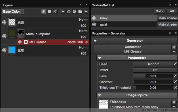Viewport: 178px width, 112px height.
Task: Select the gaizi texture set radio button
Action: pos(94,24)
